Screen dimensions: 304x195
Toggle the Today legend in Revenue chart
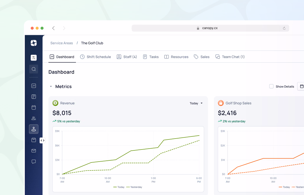click(x=119, y=187)
